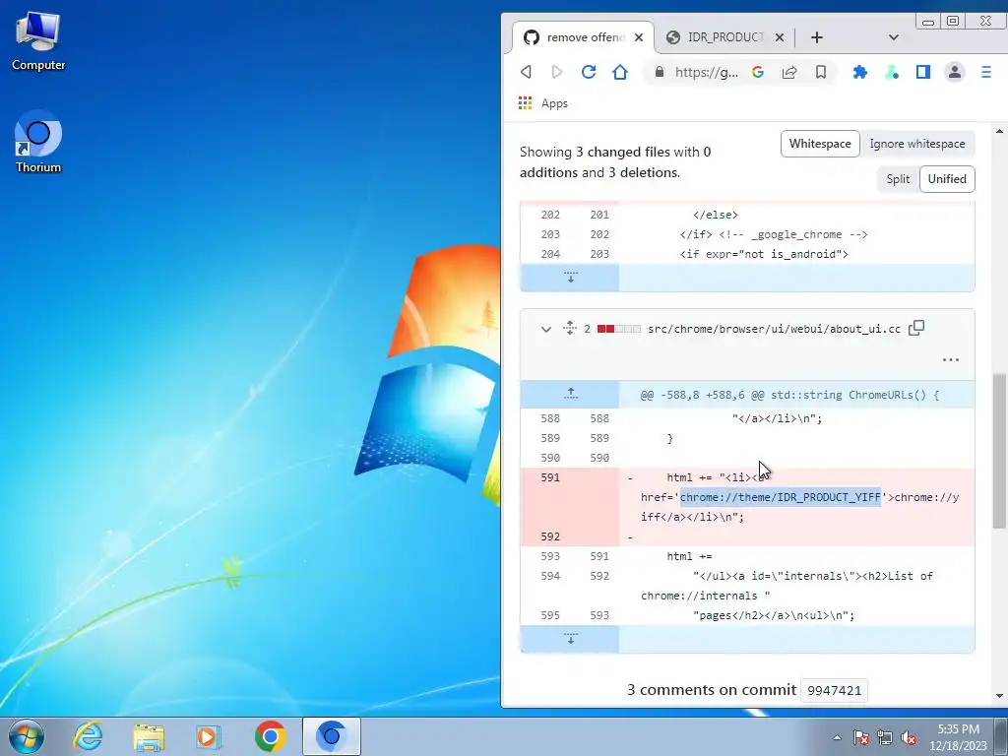Click the lock icon in the address bar
This screenshot has height=756, width=1008.
[659, 72]
